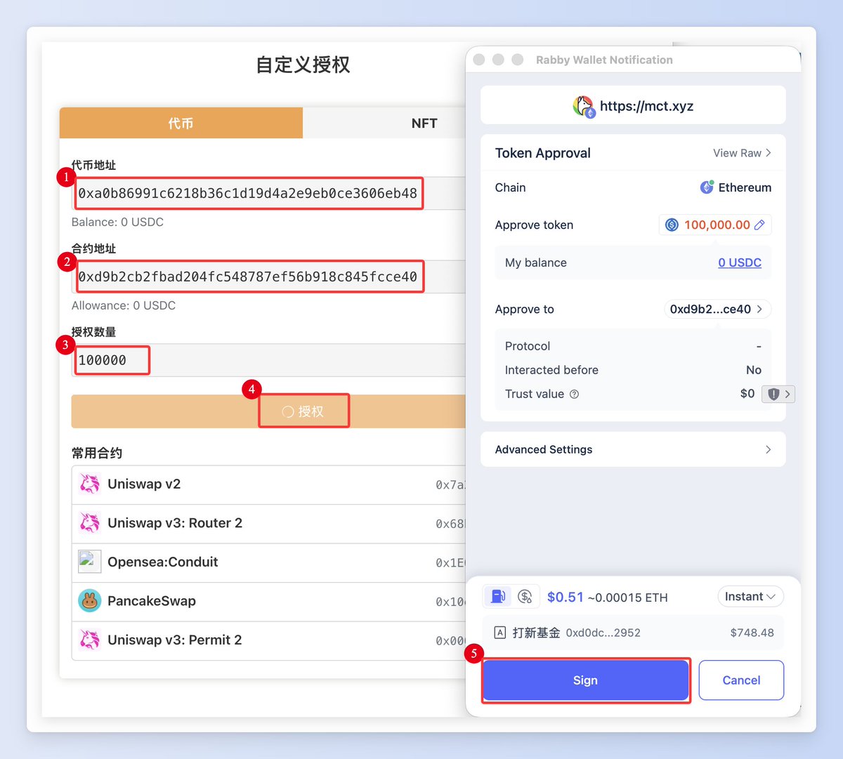Select the gas pump fee icon
This screenshot has height=759, width=843.
tap(497, 597)
